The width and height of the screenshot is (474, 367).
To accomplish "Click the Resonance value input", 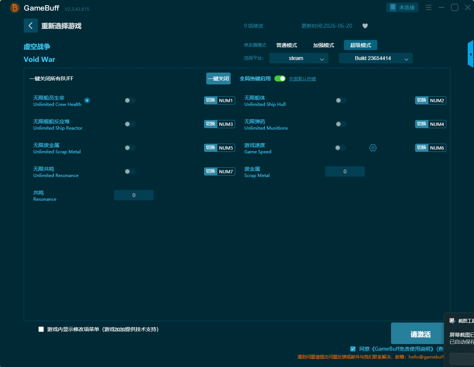I will tap(134, 195).
